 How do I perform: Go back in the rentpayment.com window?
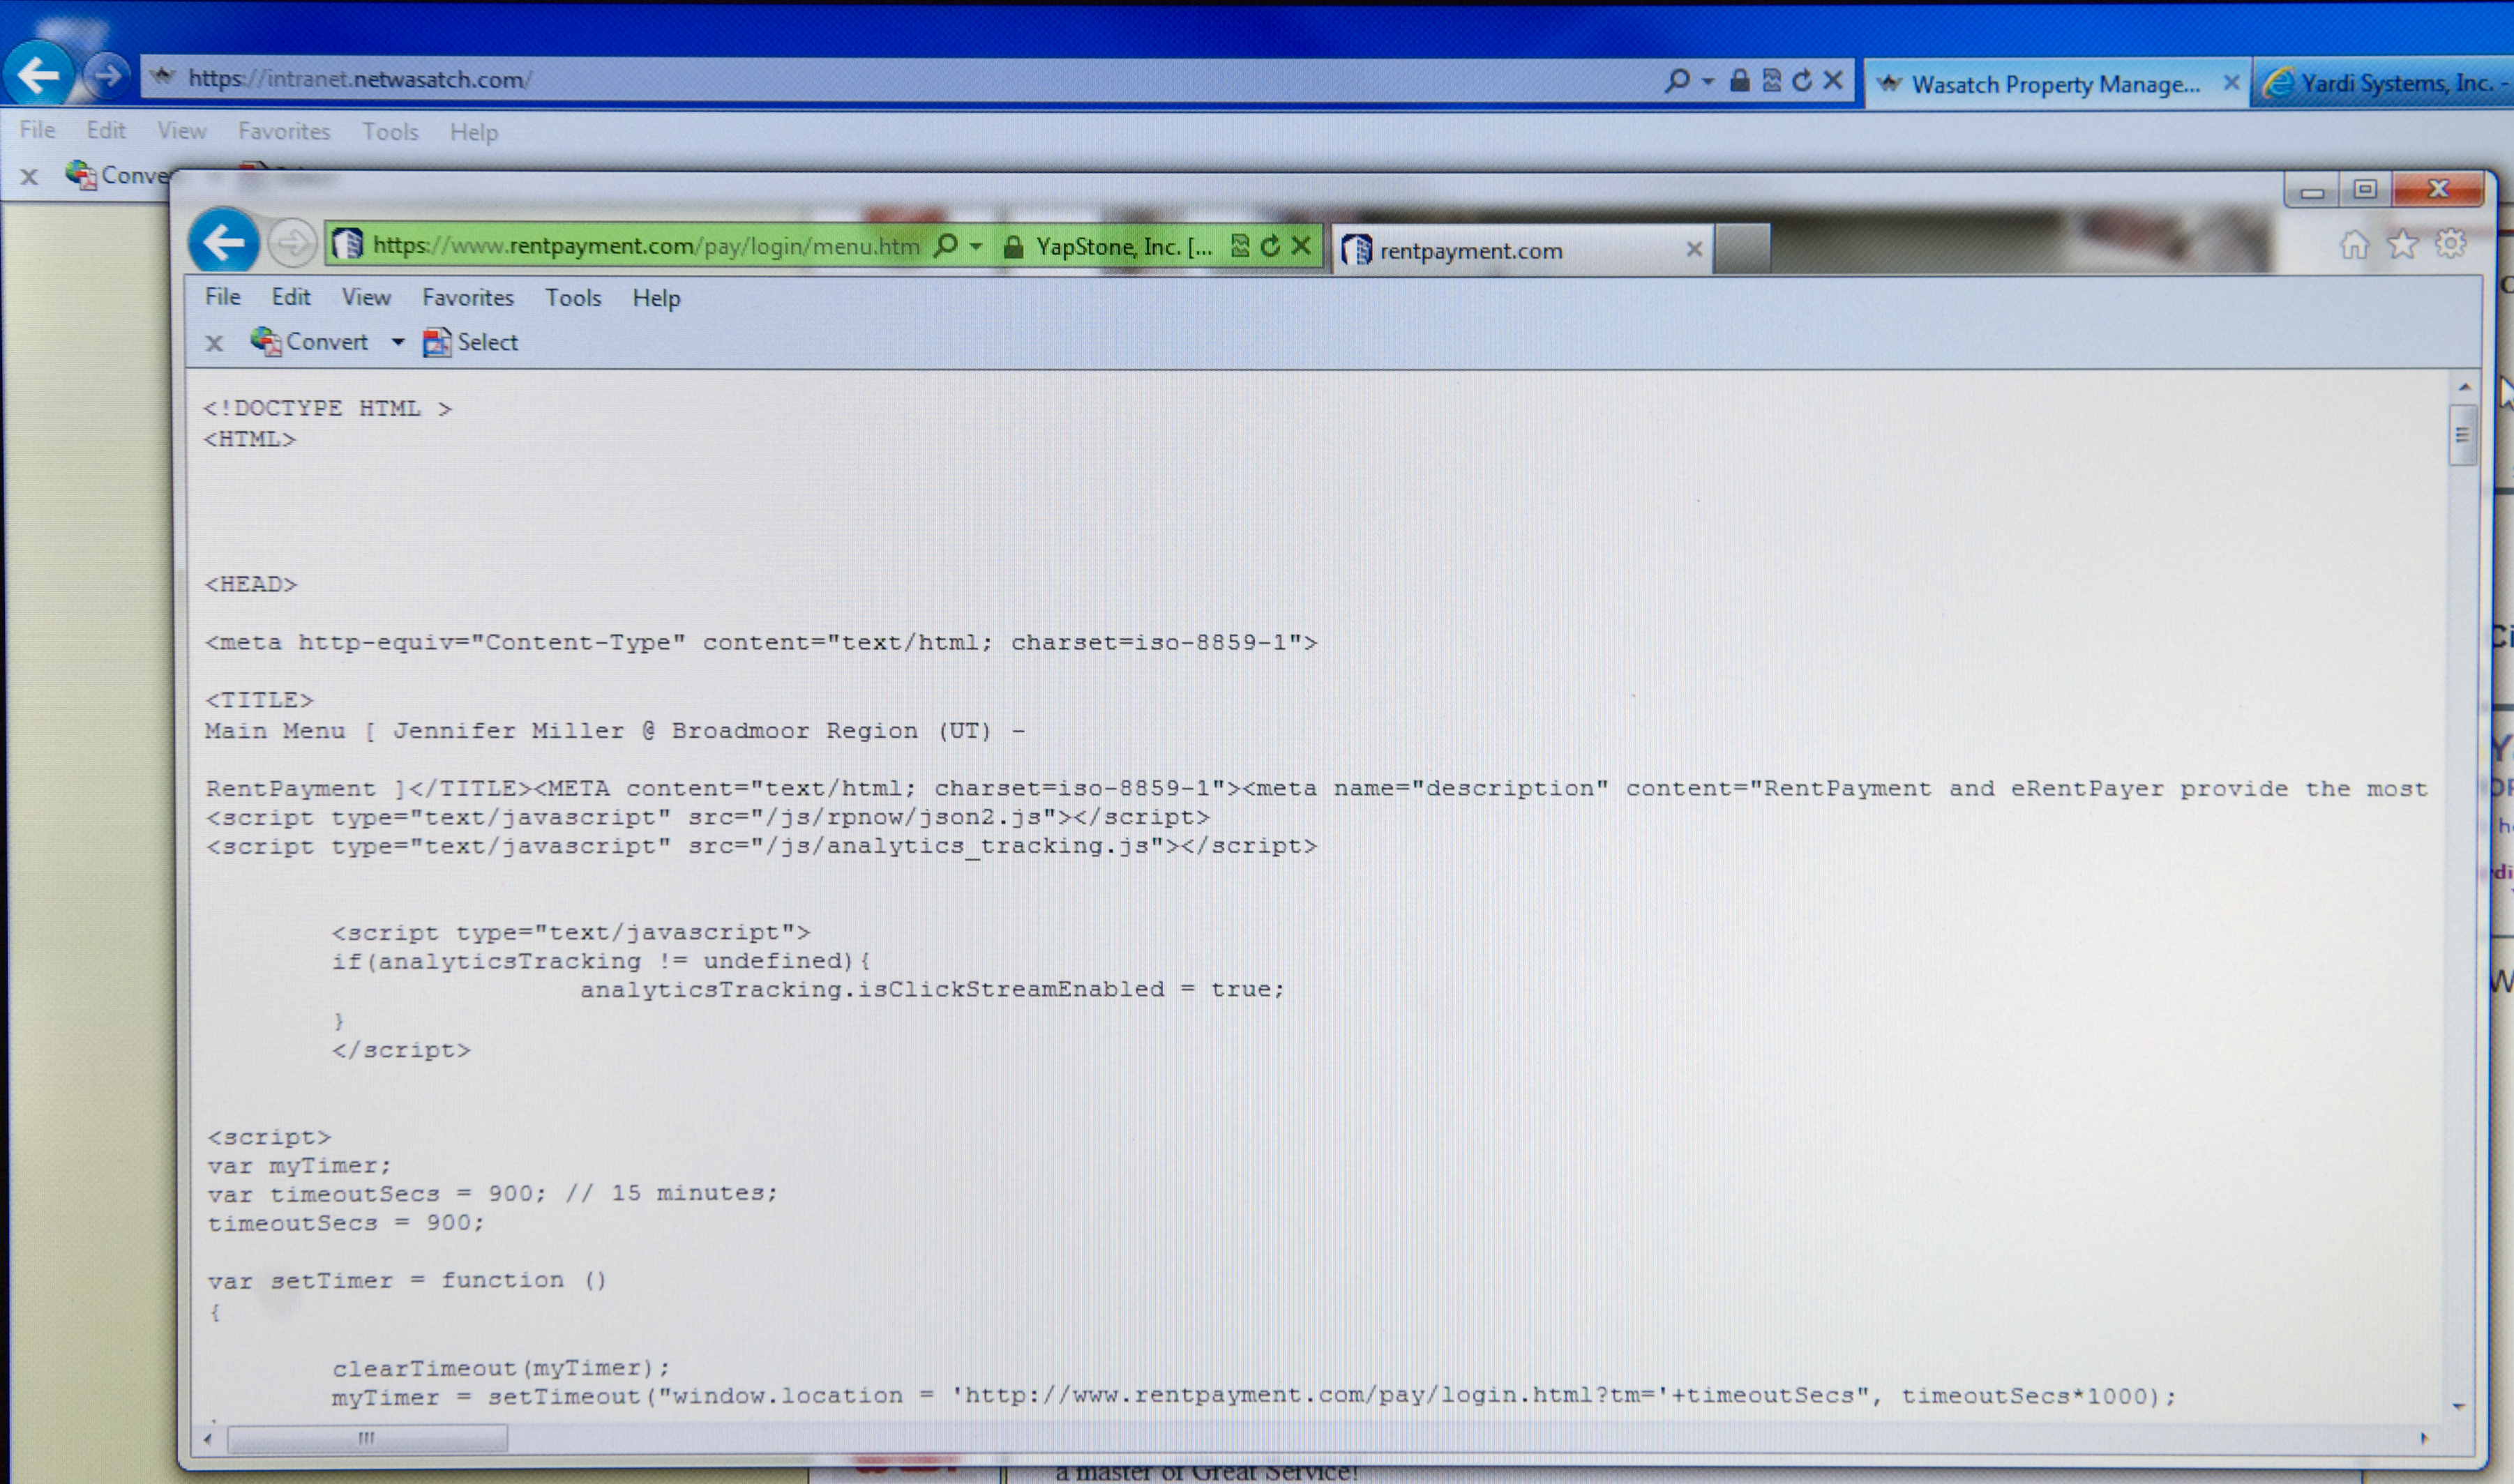[x=224, y=241]
